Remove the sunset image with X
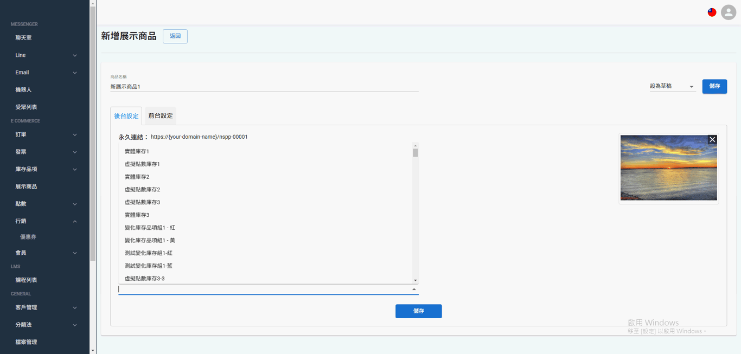Screen dimensions: 741x354 click(x=712, y=140)
